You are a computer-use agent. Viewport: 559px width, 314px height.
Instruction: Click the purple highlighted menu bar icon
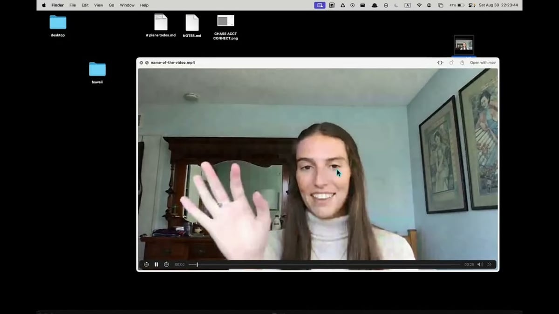[x=320, y=5]
